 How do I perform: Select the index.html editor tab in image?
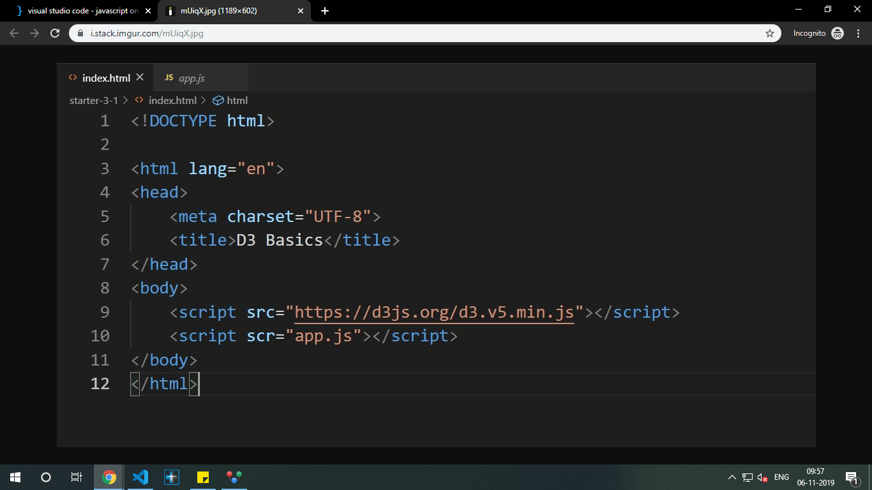(x=106, y=78)
